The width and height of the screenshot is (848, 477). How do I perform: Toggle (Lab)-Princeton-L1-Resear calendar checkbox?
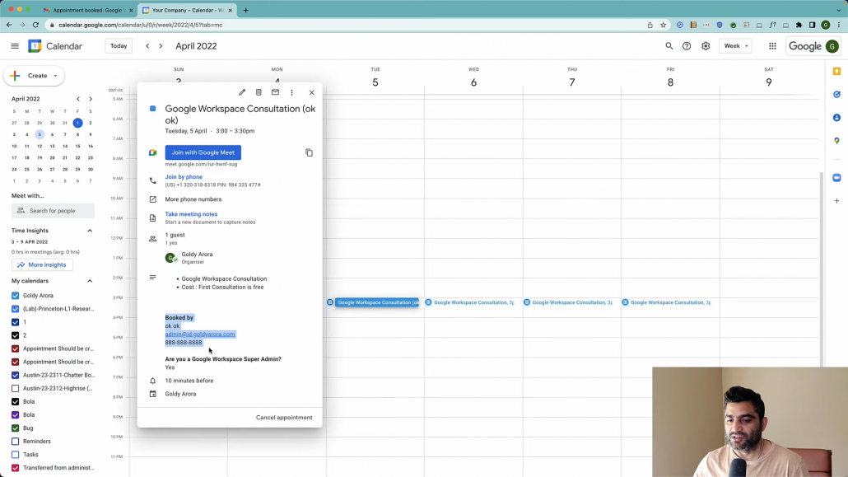(15, 309)
